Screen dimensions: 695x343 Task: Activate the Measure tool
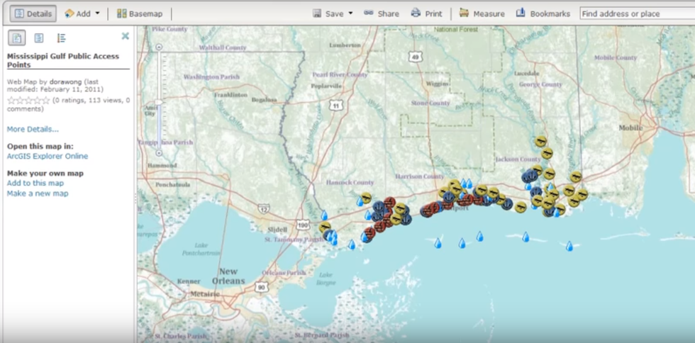482,13
